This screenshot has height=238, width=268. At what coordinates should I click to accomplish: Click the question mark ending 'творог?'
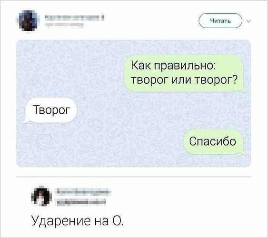click(x=235, y=80)
